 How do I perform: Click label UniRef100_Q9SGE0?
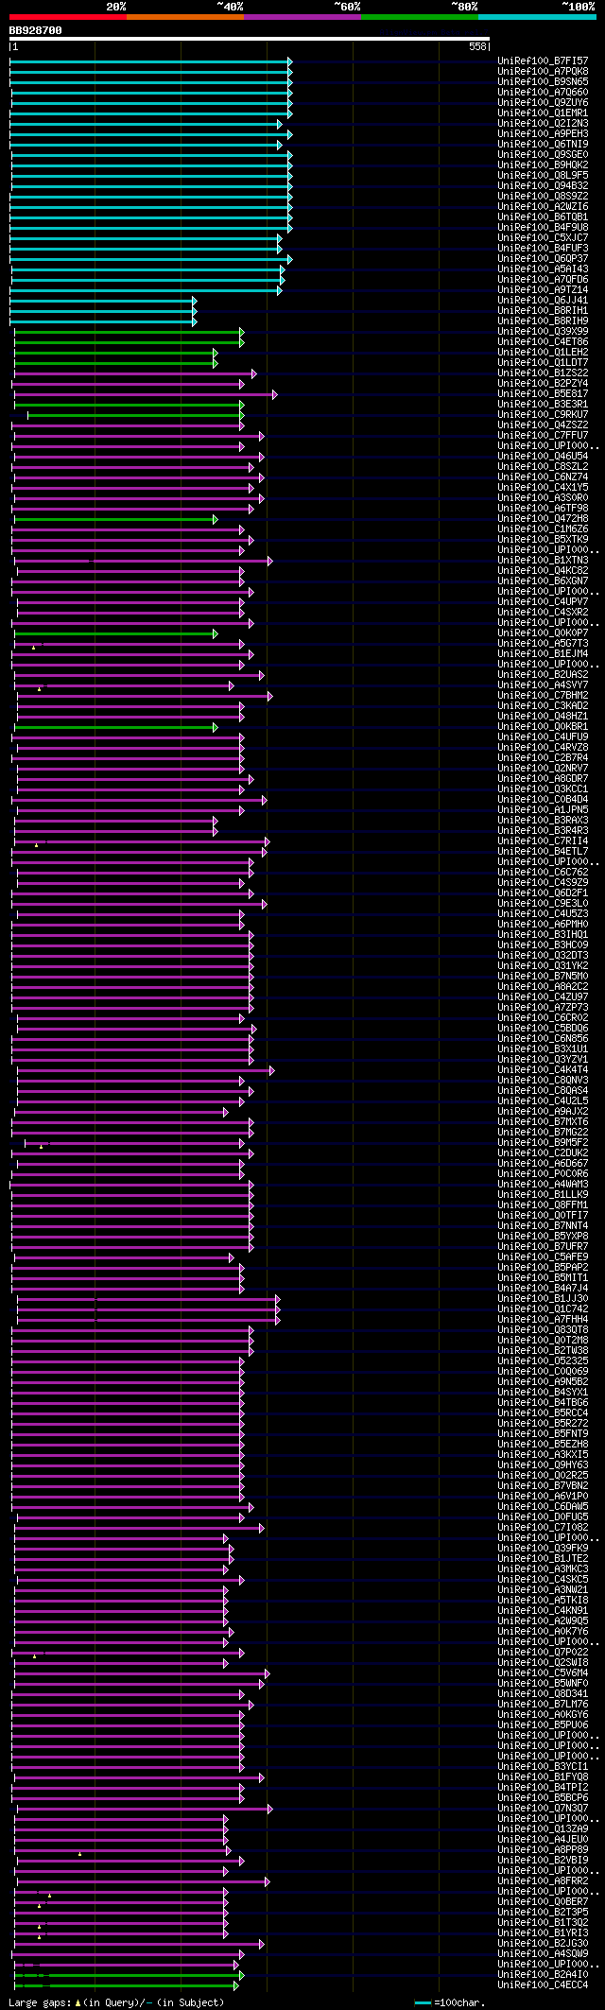click(x=543, y=154)
